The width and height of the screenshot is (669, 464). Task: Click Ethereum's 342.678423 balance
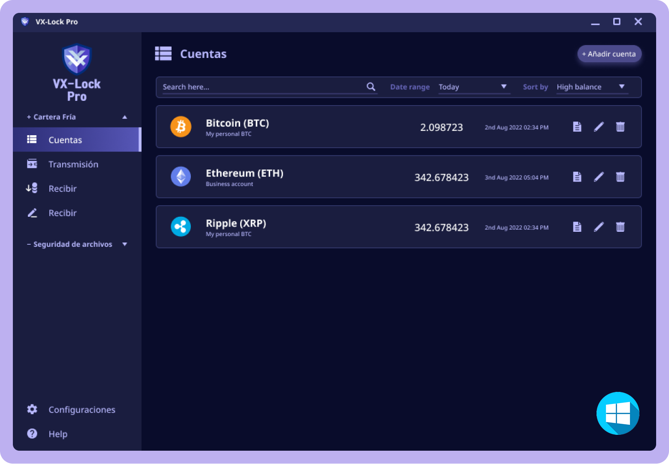[x=441, y=178]
